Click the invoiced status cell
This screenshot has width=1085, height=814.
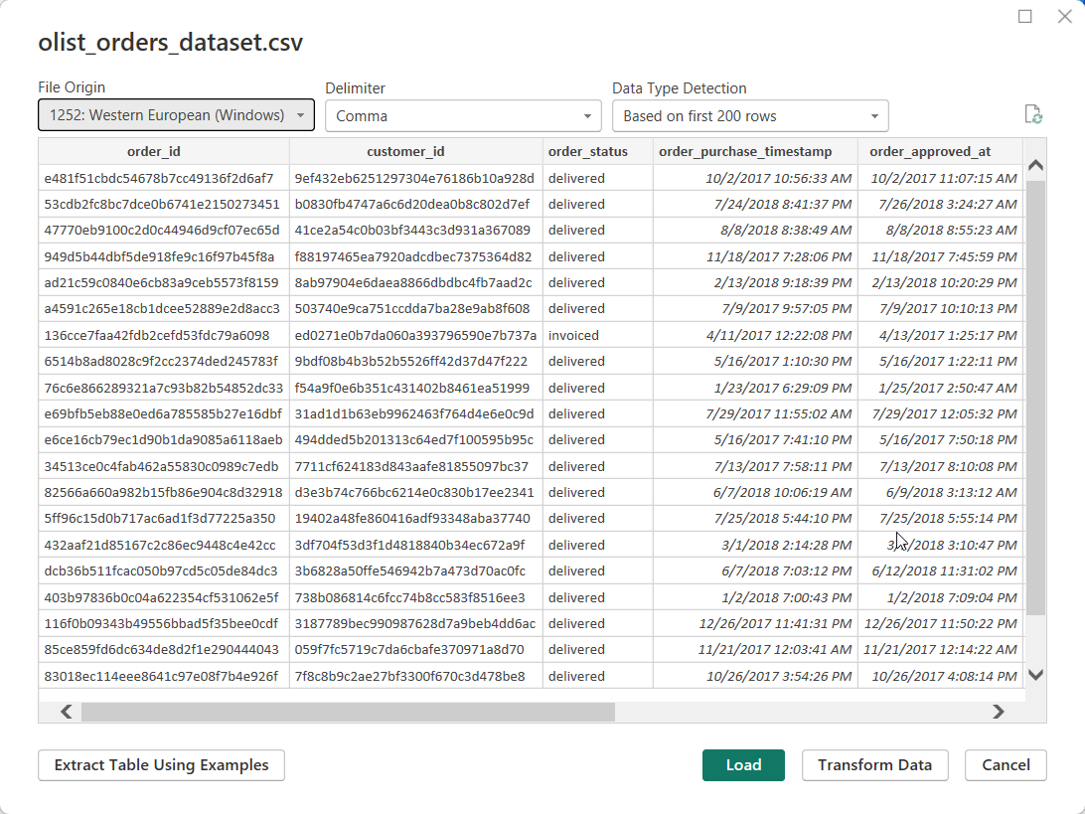[x=597, y=335]
